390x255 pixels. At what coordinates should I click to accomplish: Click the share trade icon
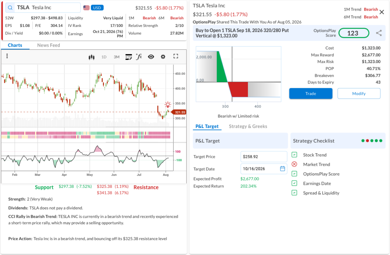(x=379, y=33)
